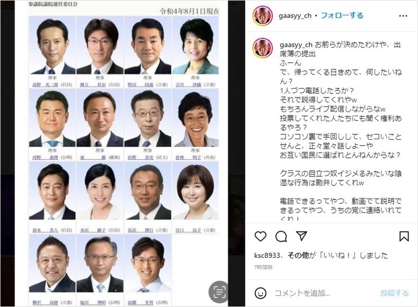Follow gaasyy_ch with フォローする

[342, 16]
